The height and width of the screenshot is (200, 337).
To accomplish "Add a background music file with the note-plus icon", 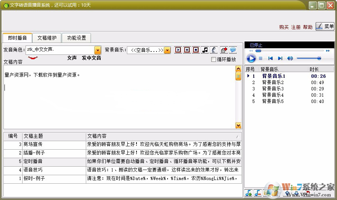I will click(249, 193).
